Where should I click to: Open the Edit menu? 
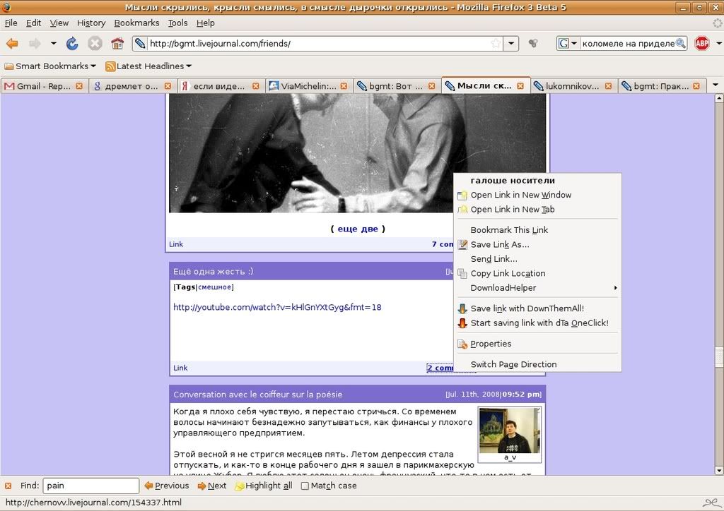coord(33,23)
